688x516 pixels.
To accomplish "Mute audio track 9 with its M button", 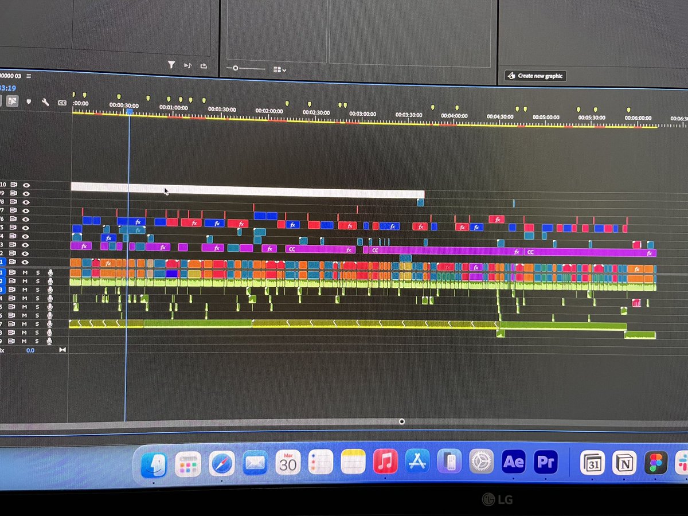I will (x=25, y=341).
